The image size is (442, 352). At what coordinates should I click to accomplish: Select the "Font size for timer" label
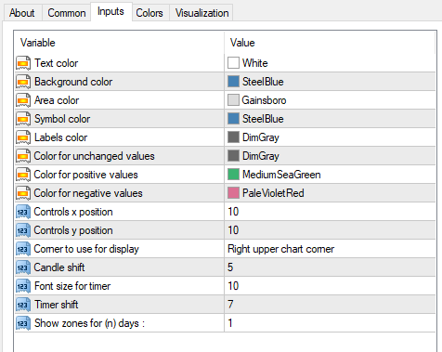[x=72, y=286]
